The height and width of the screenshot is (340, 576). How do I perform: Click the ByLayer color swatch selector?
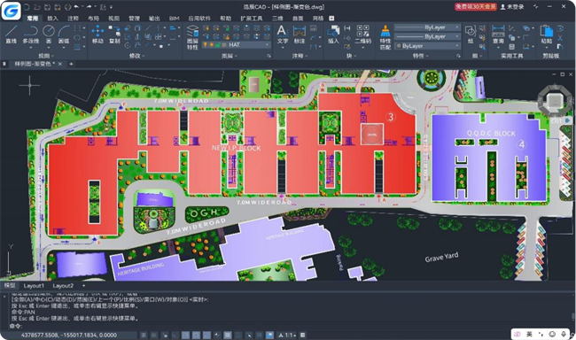pyautogui.click(x=428, y=46)
